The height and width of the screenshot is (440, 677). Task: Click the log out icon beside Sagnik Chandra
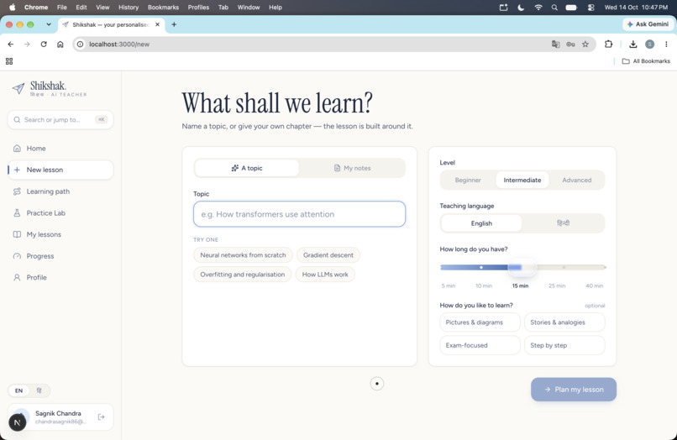point(101,416)
